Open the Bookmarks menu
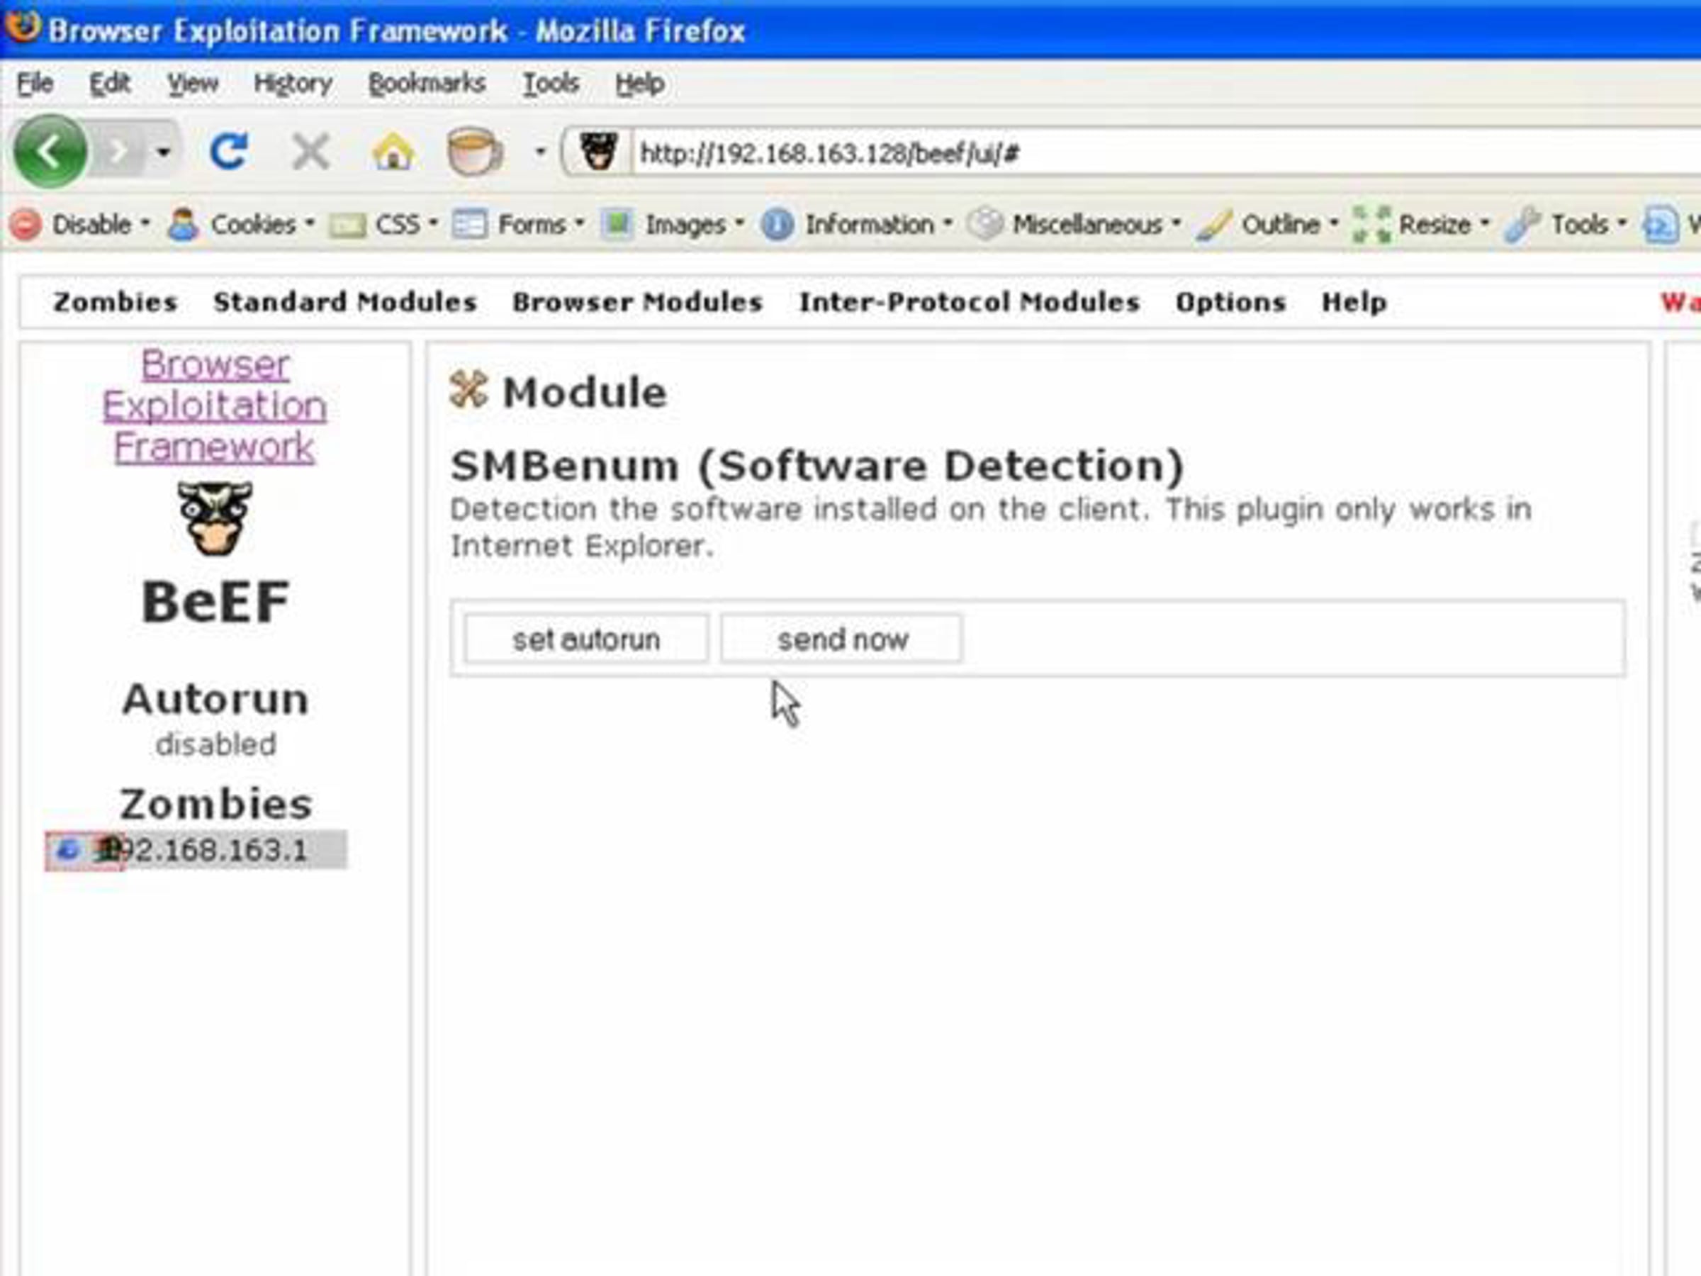The image size is (1701, 1276). tap(427, 83)
